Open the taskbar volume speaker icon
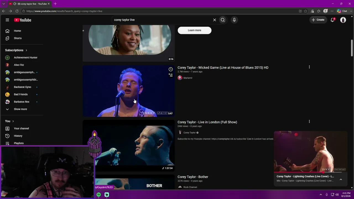Image resolution: width=354 pixels, height=199 pixels. click(x=337, y=195)
